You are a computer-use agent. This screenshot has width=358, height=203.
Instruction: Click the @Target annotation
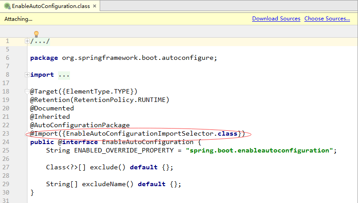(x=44, y=92)
